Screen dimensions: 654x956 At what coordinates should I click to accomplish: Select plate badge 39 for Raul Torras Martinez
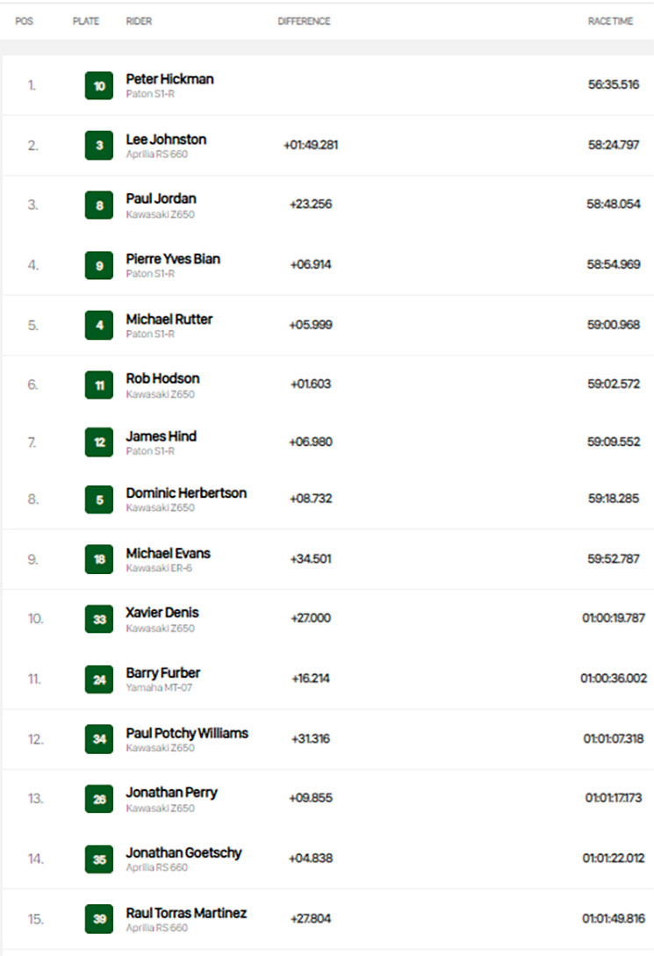98,919
